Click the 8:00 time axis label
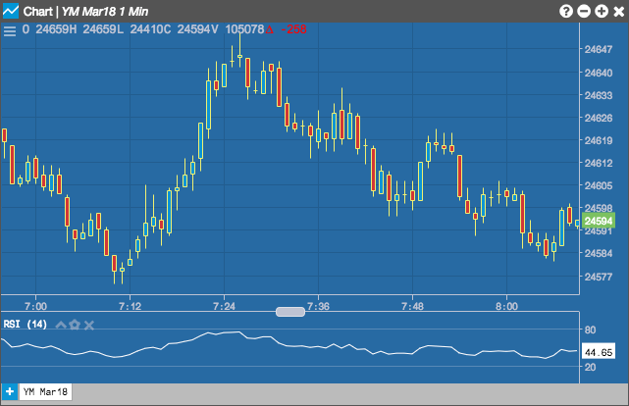Screen dimensions: 629x406 pos(506,306)
